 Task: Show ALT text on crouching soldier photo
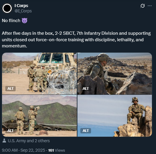[x=86, y=88]
